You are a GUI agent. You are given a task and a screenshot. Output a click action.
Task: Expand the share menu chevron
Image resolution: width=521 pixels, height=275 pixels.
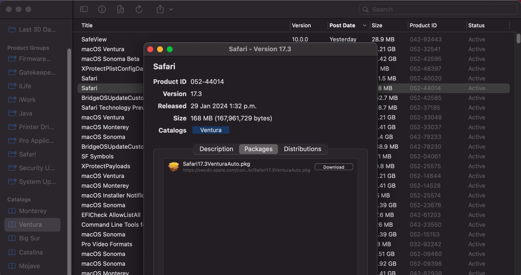pos(171,10)
